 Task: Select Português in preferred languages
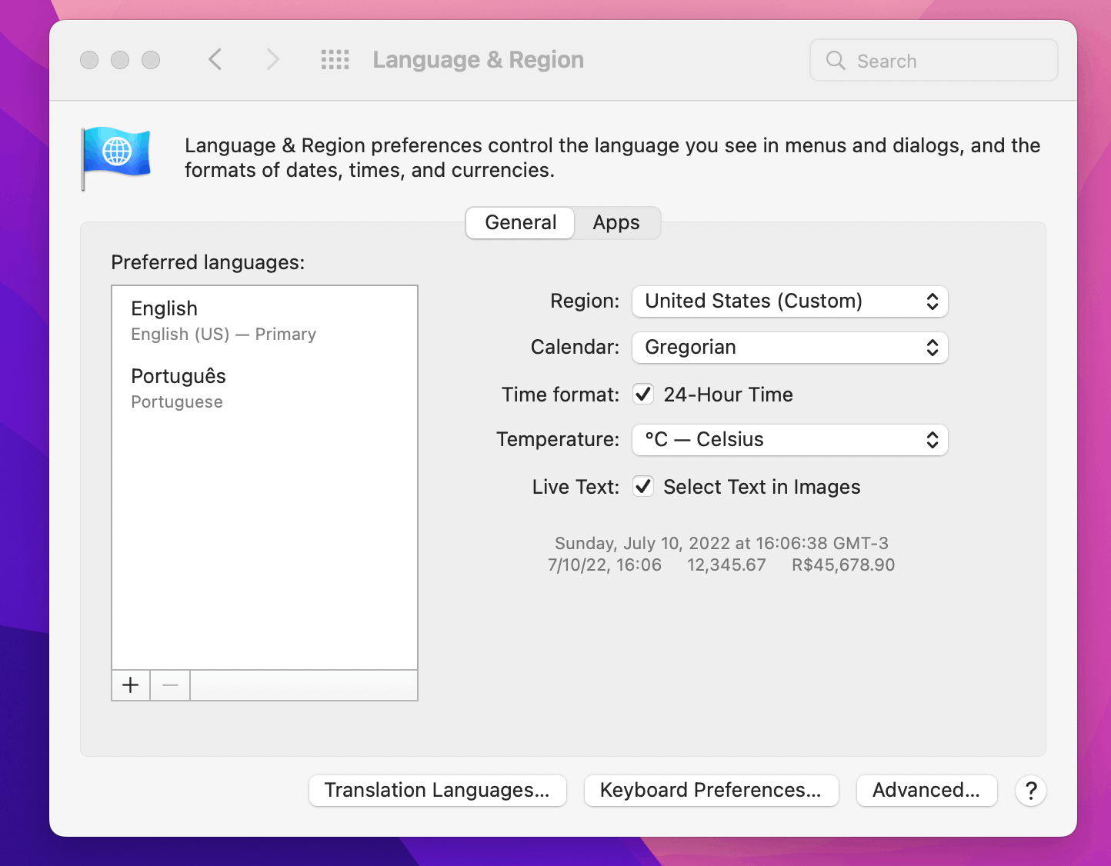[265, 388]
